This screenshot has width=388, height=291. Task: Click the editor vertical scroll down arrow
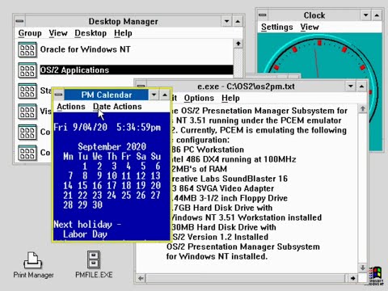tap(363, 268)
